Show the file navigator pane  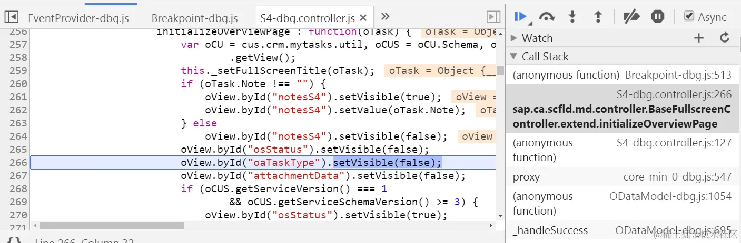(12, 17)
